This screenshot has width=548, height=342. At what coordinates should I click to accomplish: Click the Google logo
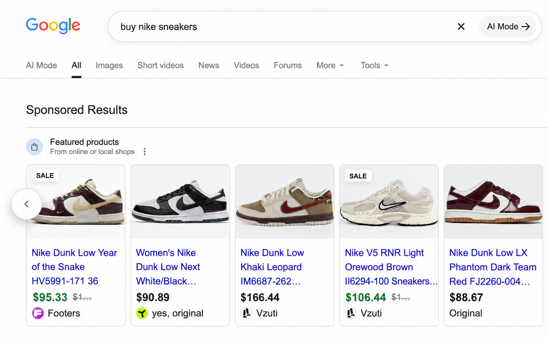(53, 26)
